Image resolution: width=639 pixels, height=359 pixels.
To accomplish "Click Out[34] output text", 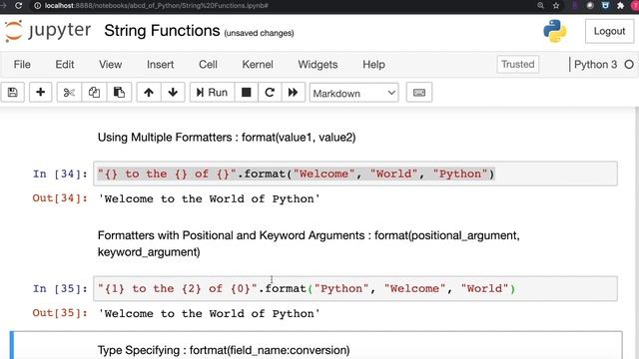I will point(209,199).
